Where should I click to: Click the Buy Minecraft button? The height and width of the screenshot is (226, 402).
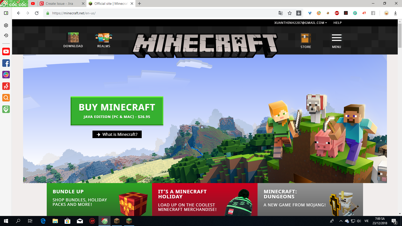coord(117,111)
